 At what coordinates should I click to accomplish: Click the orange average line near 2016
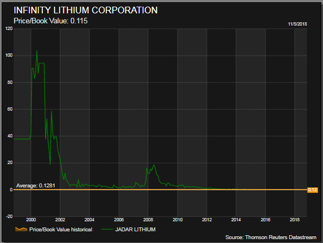point(265,190)
